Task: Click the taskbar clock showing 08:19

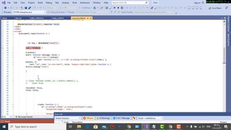Action: 217,127
